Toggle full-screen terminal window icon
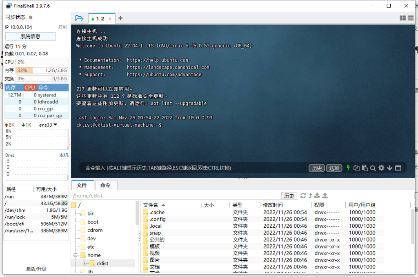The image size is (418, 277). coord(398,168)
